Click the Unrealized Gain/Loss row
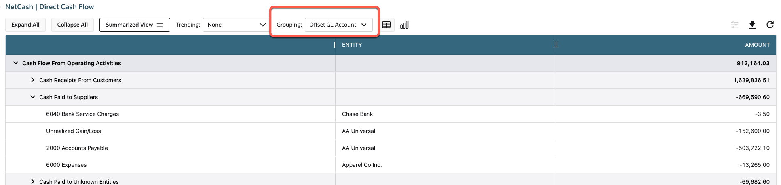 [x=74, y=131]
